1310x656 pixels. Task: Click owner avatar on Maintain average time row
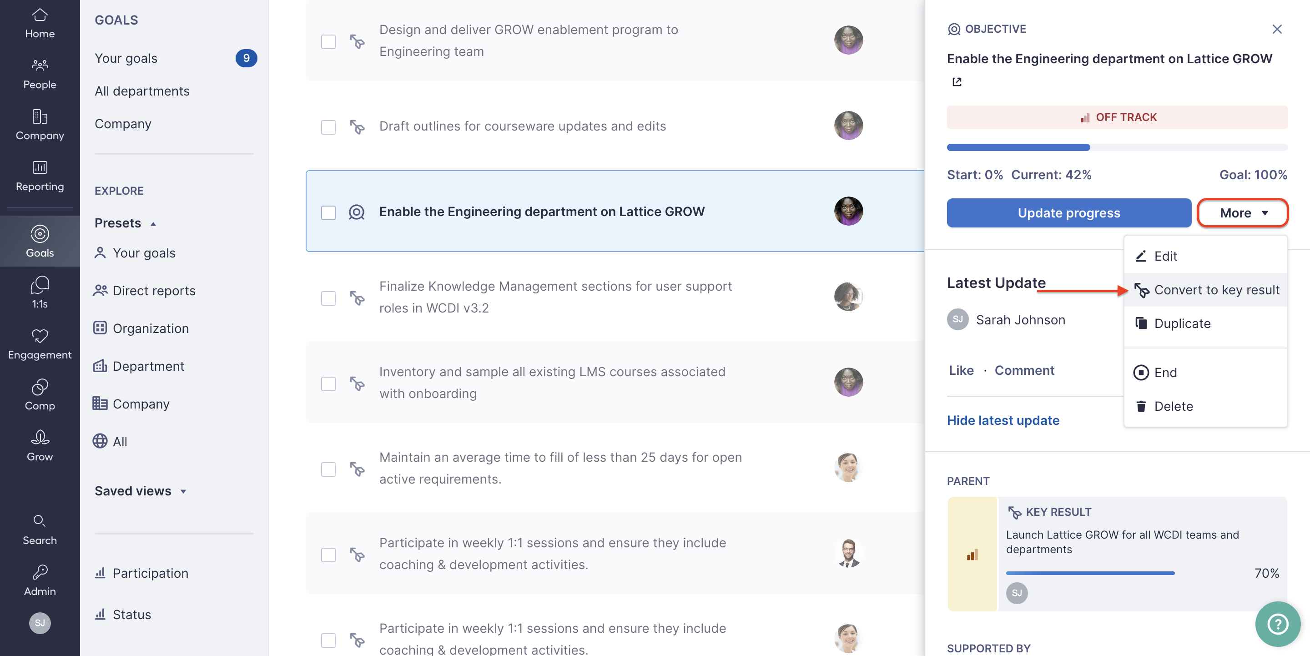point(848,468)
